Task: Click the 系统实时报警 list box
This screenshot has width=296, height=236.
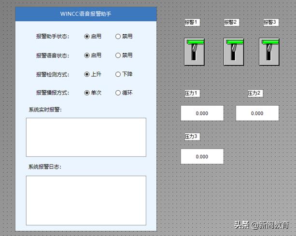Action: click(86, 138)
